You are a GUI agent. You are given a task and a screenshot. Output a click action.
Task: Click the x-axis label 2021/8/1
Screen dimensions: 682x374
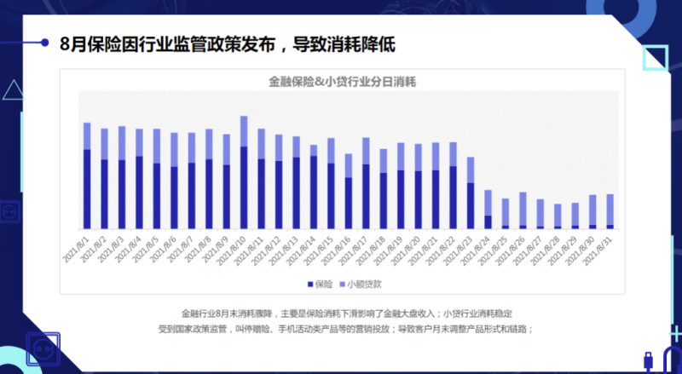pyautogui.click(x=76, y=250)
